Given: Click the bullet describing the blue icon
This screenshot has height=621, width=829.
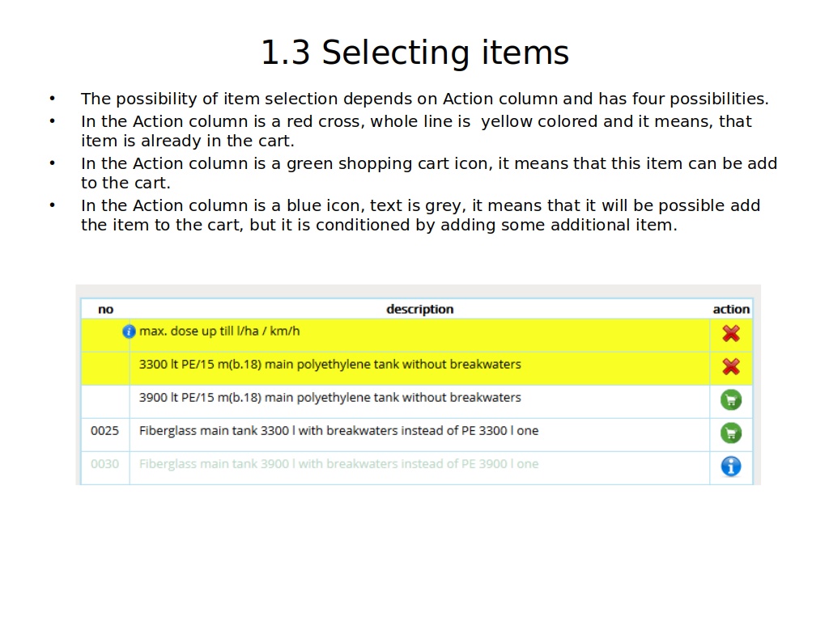Looking at the screenshot, I should pyautogui.click(x=420, y=215).
